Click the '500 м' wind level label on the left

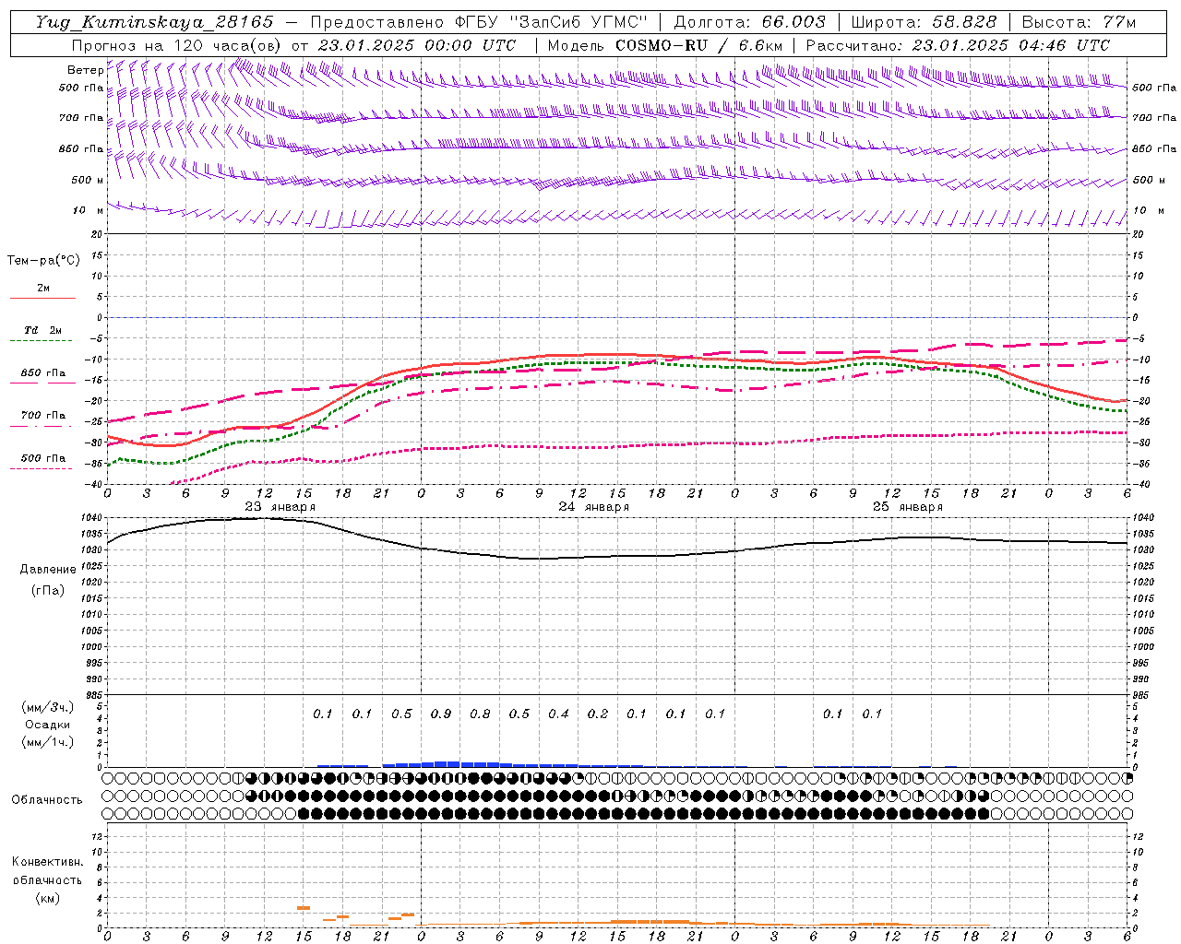coord(88,180)
